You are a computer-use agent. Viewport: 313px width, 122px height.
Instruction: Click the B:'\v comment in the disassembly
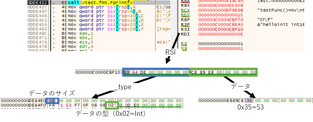(x=164, y=11)
